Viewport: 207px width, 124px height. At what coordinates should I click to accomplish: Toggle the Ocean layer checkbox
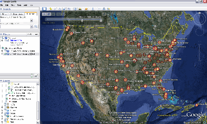click(x=5, y=113)
